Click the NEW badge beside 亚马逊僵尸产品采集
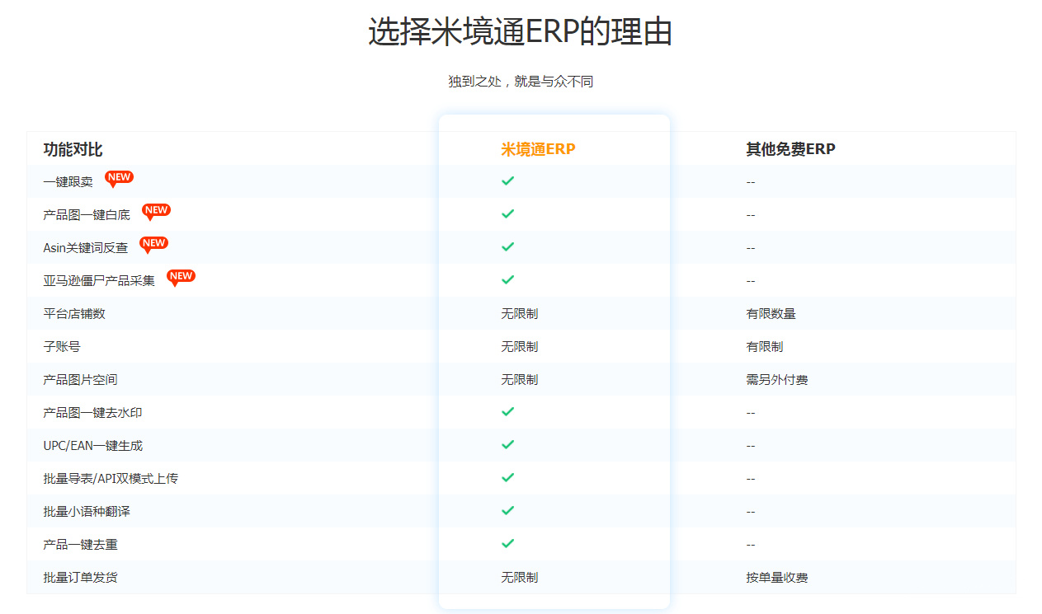This screenshot has width=1042, height=614. (x=181, y=277)
